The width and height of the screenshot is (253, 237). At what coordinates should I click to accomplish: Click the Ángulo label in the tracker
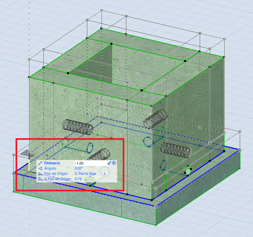(50, 168)
